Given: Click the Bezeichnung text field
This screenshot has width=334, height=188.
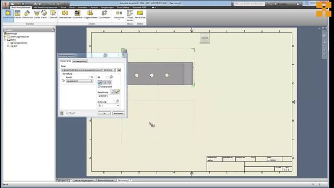Looking at the screenshot, I should 108,96.
